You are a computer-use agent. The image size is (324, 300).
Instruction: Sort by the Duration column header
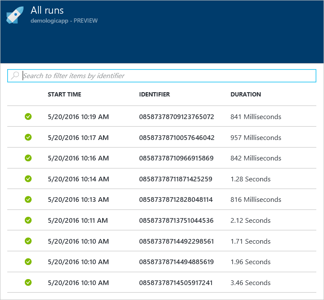[245, 94]
